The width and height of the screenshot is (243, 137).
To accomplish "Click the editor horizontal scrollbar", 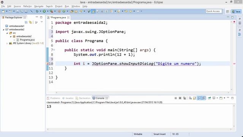I will (142, 92).
